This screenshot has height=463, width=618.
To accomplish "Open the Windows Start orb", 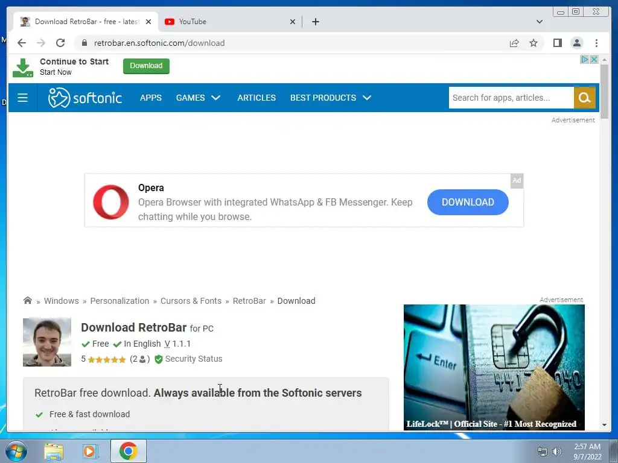I will pos(16,451).
